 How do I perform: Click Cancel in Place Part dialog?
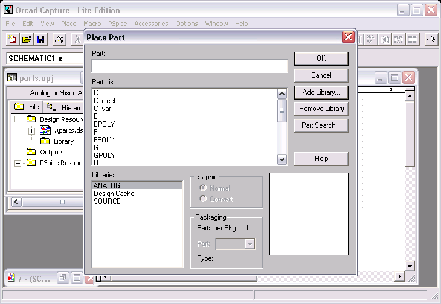[x=321, y=75]
